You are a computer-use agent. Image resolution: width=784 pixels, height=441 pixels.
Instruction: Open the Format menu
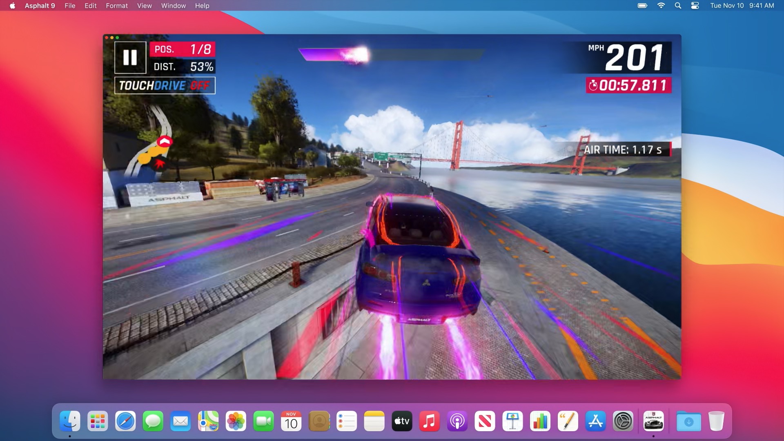(116, 6)
